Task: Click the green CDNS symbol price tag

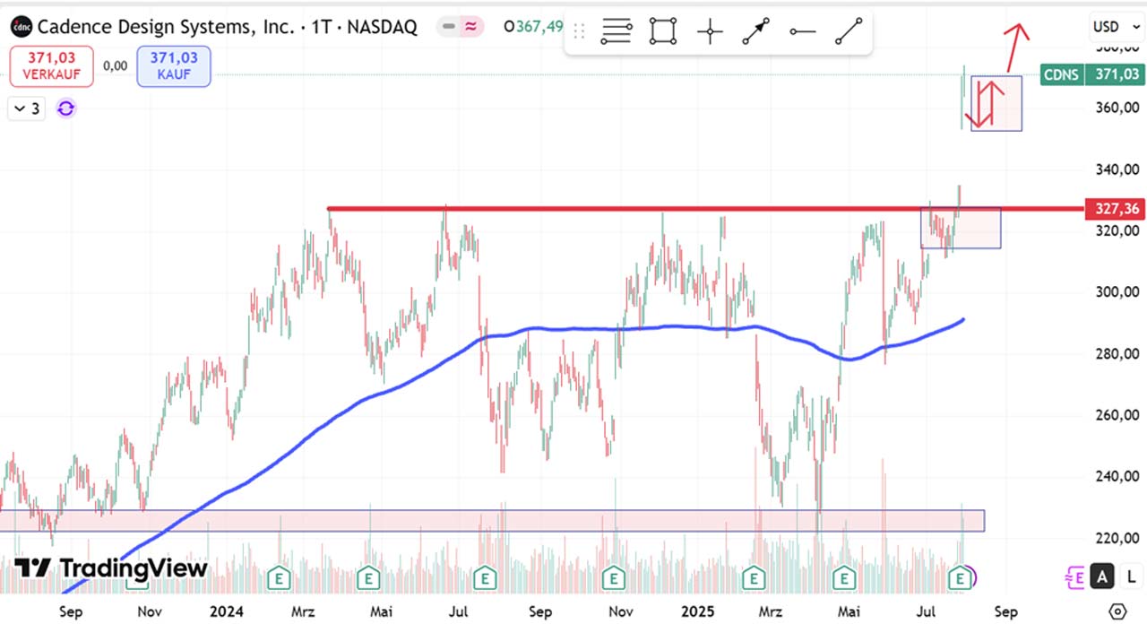Action: [1061, 74]
